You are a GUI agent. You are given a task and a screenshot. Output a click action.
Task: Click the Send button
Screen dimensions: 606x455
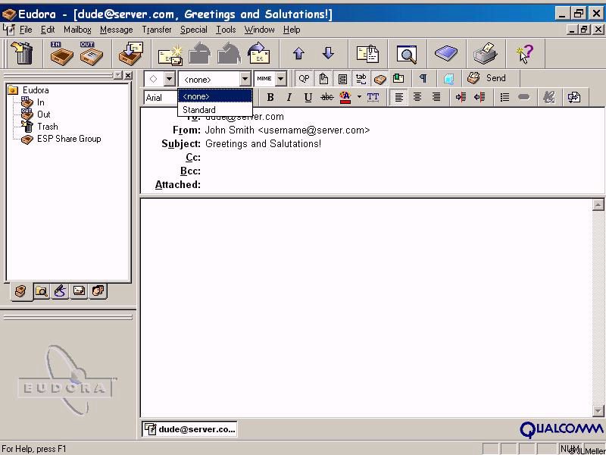coord(486,78)
